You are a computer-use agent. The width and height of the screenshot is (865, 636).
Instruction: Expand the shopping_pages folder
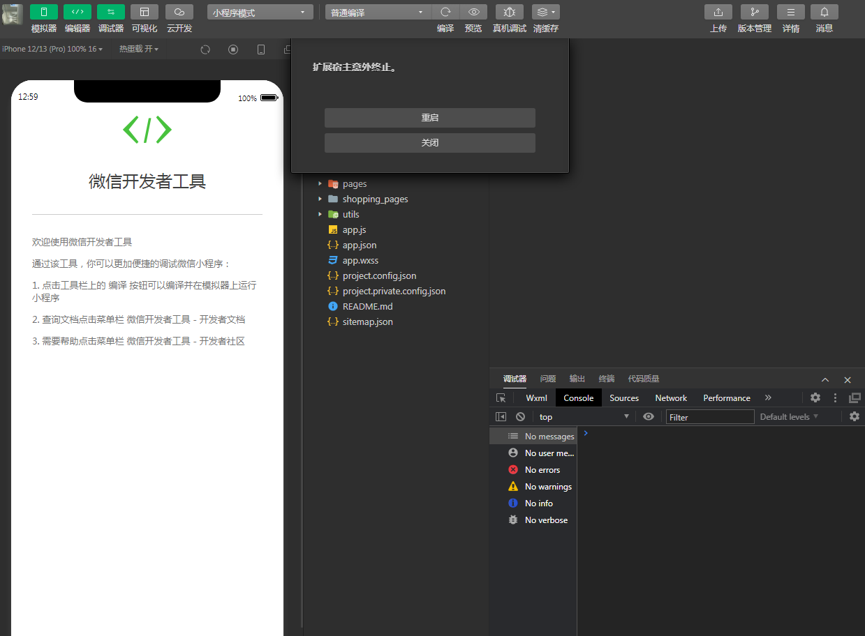click(x=320, y=199)
